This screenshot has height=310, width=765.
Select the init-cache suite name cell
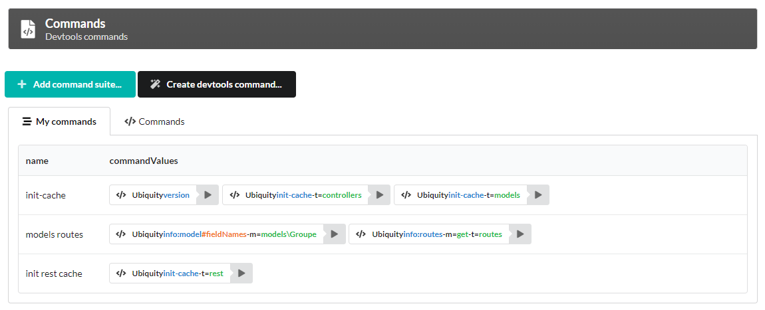click(46, 195)
